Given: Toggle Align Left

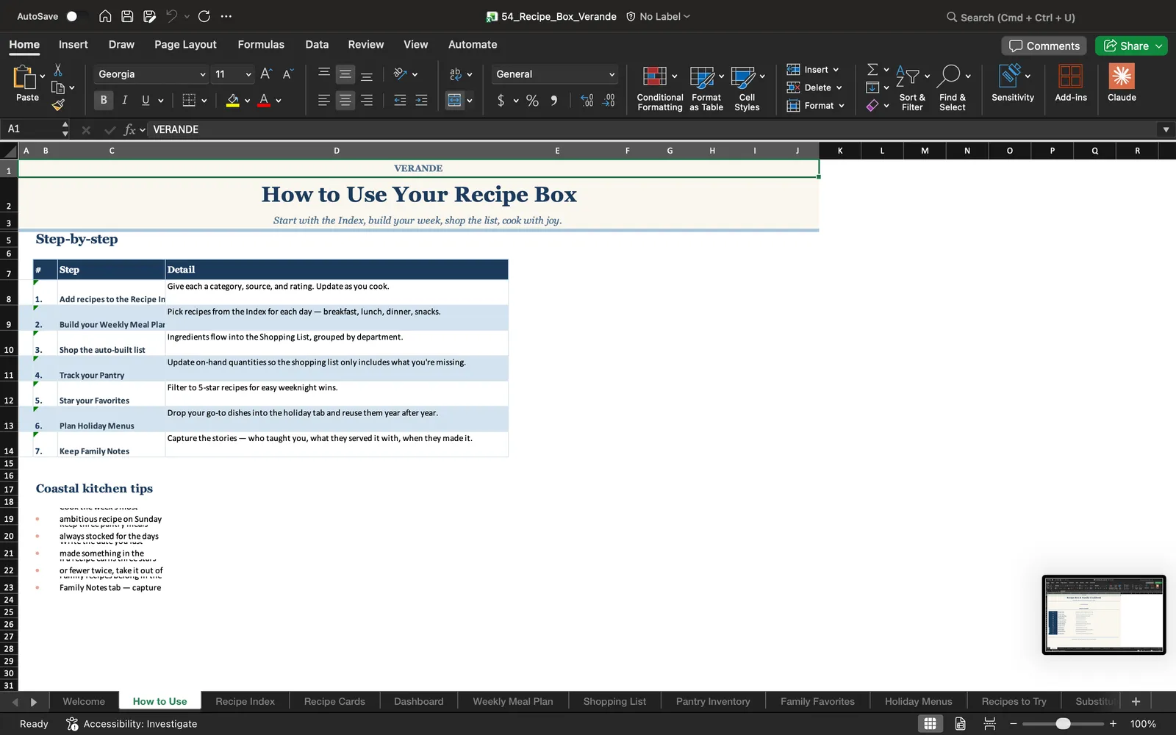Looking at the screenshot, I should click(323, 100).
